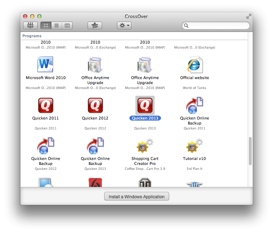Click the "Microsoft Word 2010" label
The width and height of the screenshot is (273, 233).
(x=46, y=78)
